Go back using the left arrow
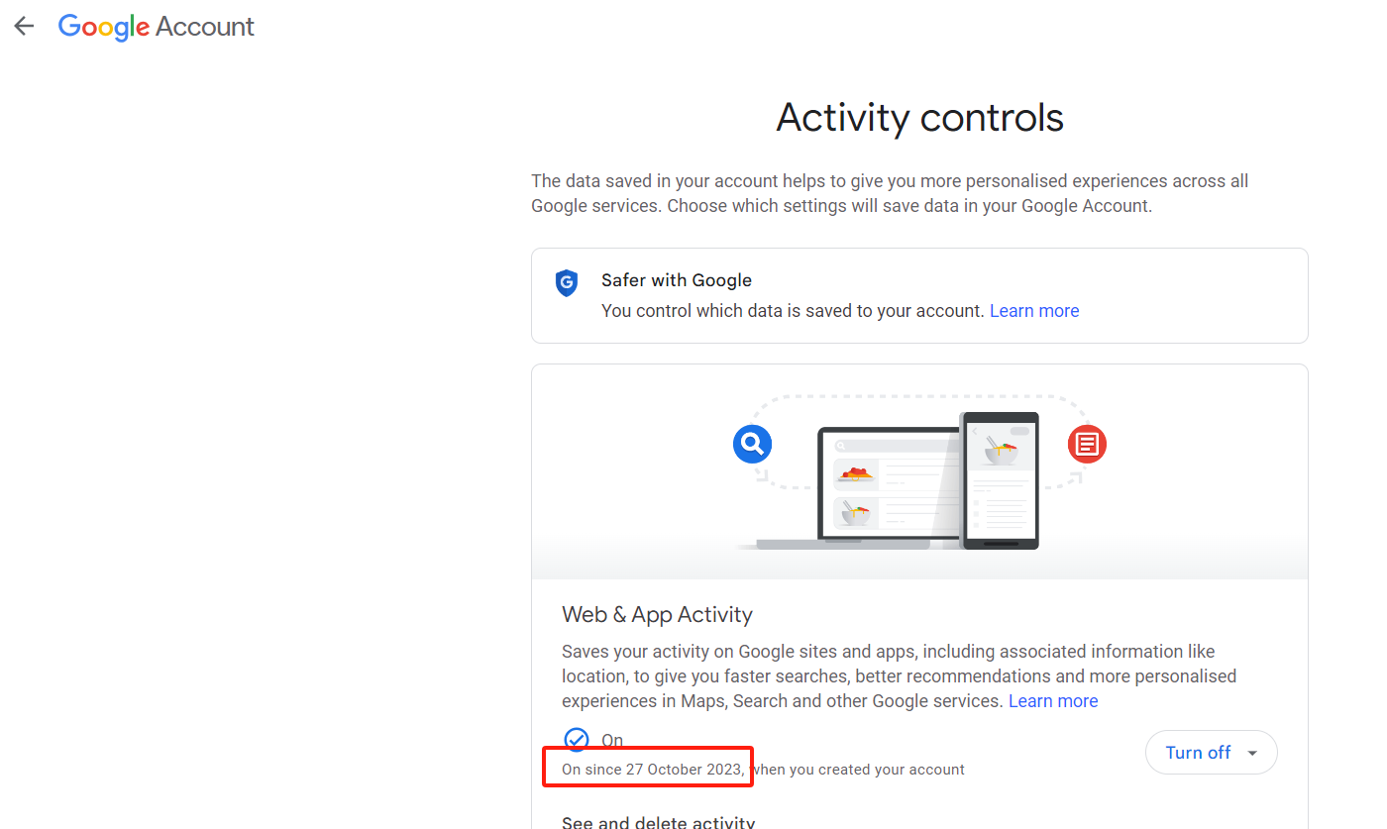Viewport: 1387px width, 829px height. [24, 27]
